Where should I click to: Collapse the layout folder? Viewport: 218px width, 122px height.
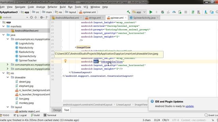tap(8, 107)
